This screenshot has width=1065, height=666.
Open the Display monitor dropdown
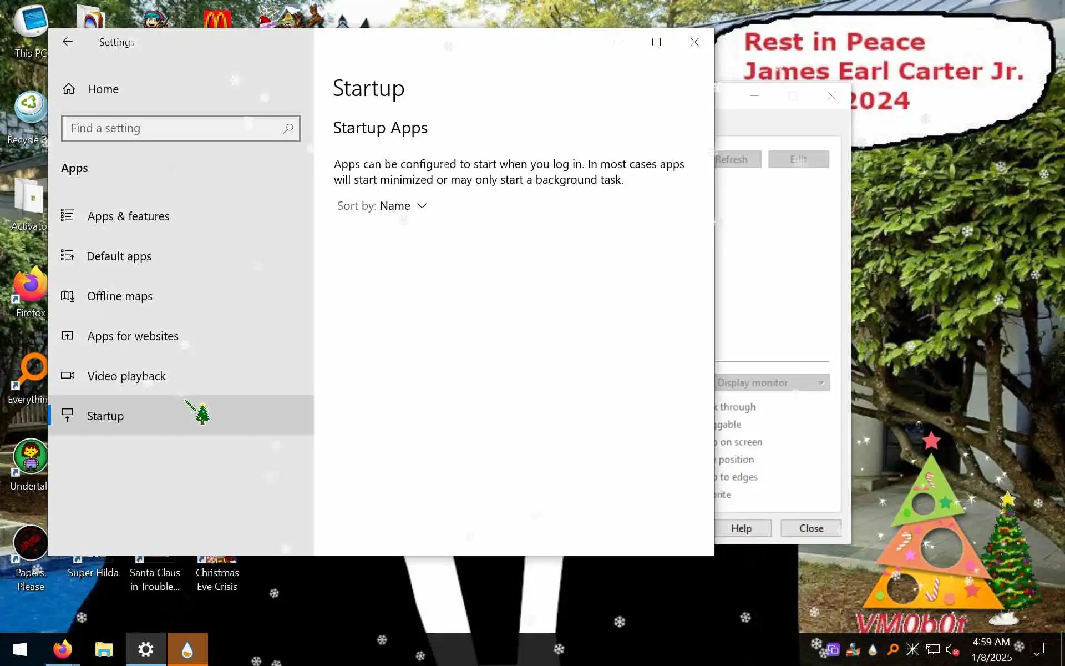pyautogui.click(x=771, y=383)
